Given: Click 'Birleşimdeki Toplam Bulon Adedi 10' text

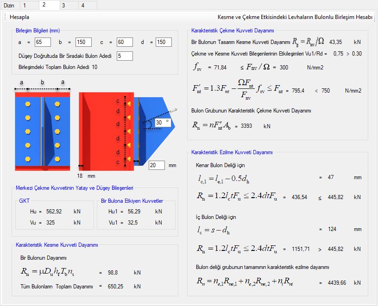Looking at the screenshot, I should pos(58,67).
